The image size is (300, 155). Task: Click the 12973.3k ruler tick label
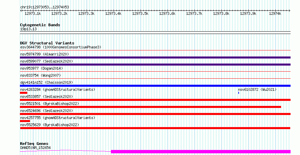point(86,13)
